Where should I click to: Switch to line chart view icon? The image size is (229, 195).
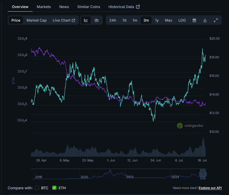(86, 20)
